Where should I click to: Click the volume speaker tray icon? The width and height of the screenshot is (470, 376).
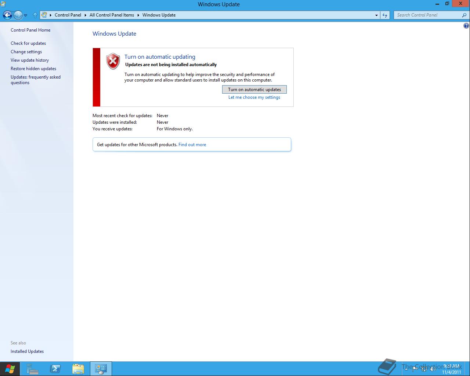coord(433,369)
